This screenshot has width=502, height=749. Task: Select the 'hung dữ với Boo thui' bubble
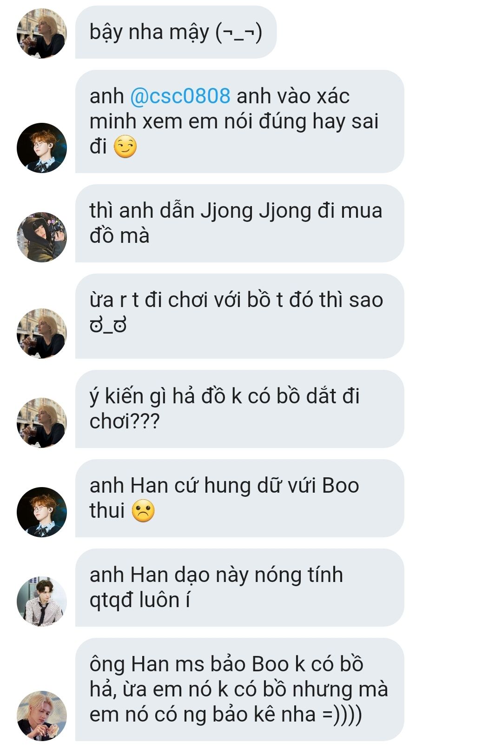(239, 498)
